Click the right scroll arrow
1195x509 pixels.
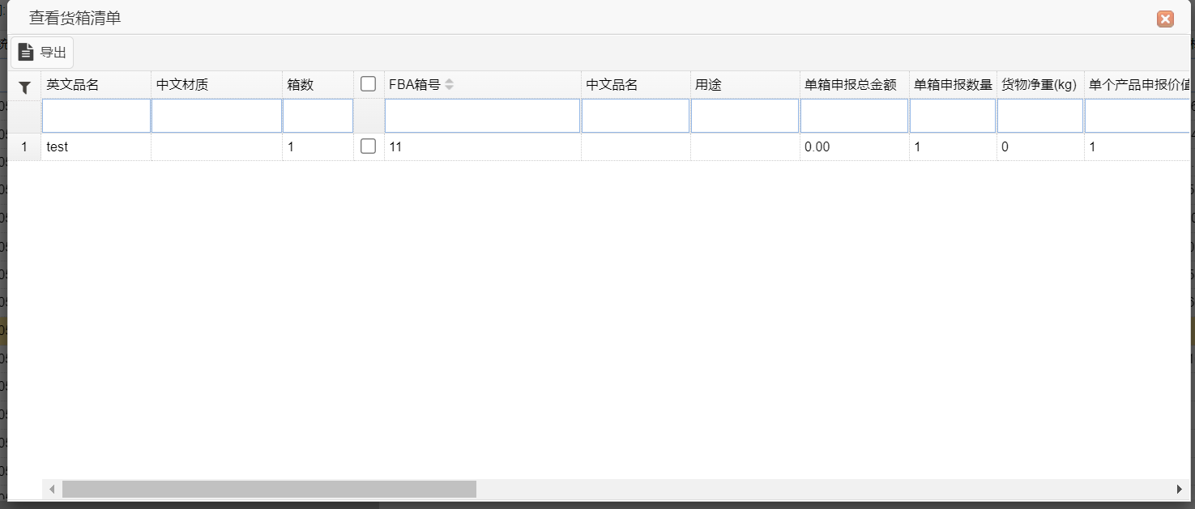(1179, 490)
